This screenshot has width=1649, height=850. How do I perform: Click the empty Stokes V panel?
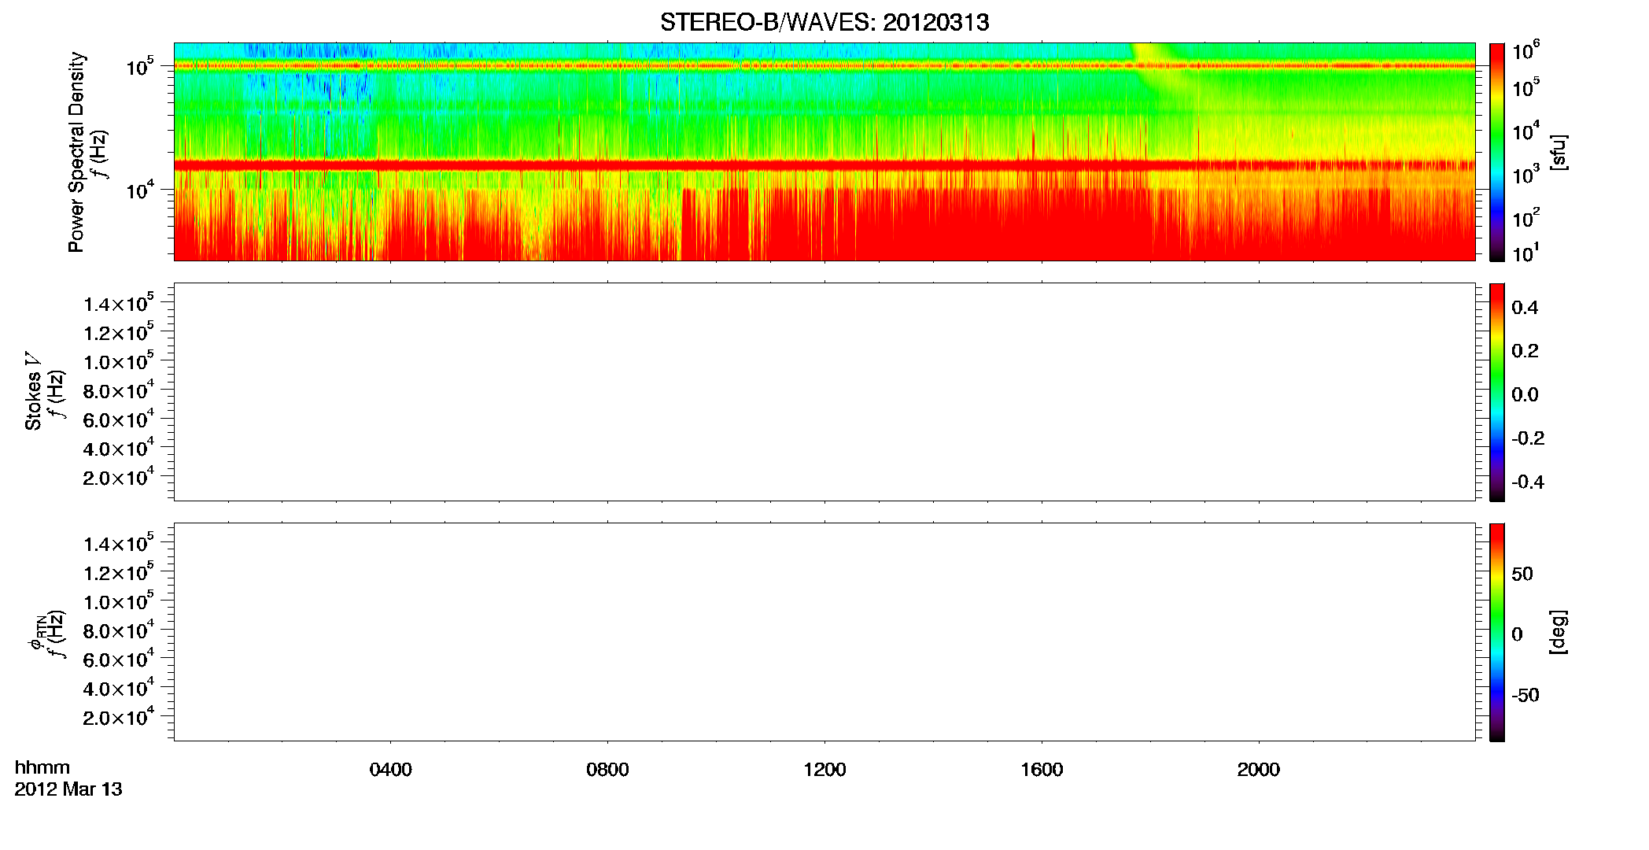[x=824, y=392]
